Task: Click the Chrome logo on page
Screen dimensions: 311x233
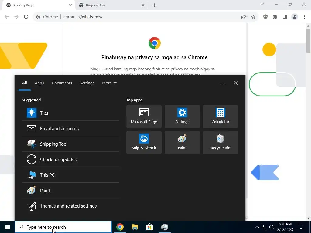Action: pos(155,43)
